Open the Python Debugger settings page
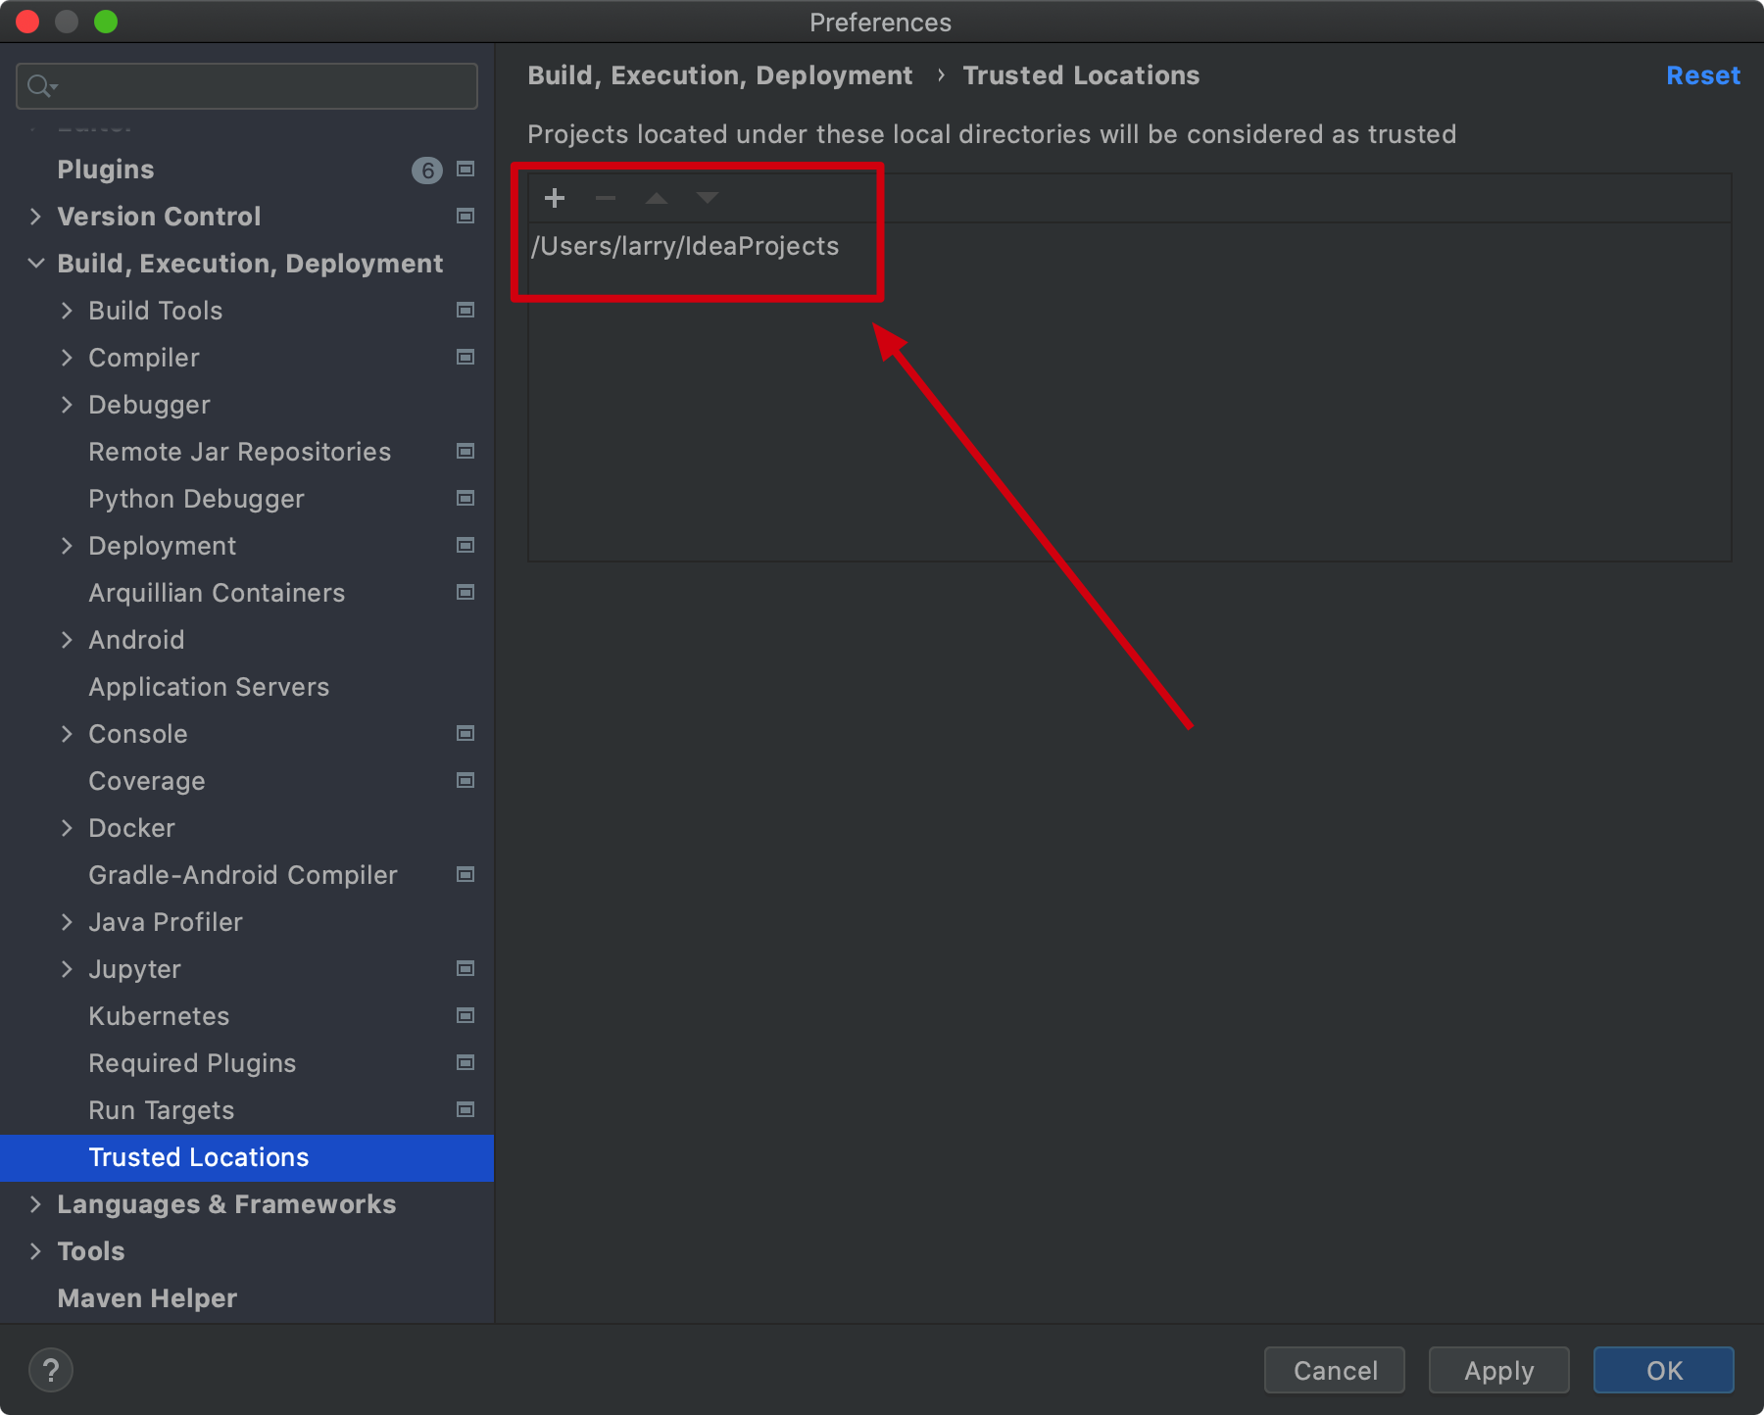 196,499
